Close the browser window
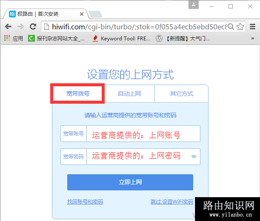The image size is (260, 221). [250, 6]
